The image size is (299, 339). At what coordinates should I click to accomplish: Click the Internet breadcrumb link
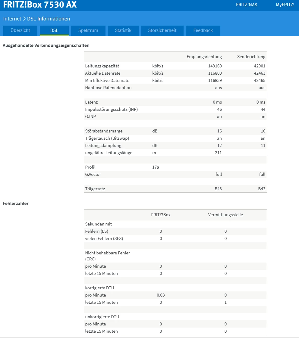click(12, 19)
